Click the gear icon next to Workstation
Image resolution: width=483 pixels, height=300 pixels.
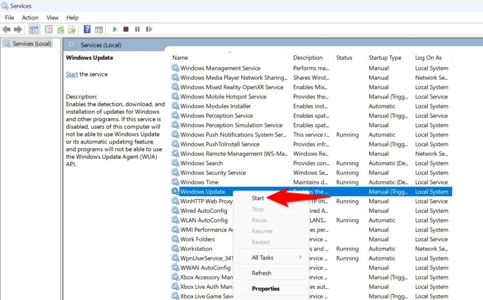click(x=175, y=248)
